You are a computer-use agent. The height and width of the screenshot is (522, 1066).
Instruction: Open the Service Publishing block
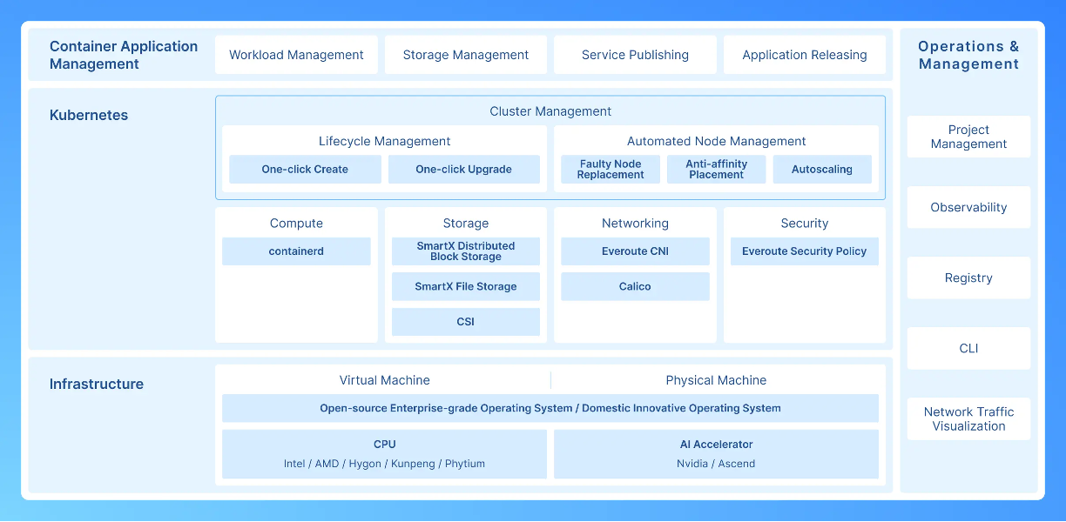coord(635,55)
